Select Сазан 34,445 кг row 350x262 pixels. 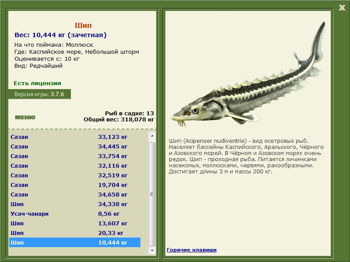pyautogui.click(x=75, y=146)
